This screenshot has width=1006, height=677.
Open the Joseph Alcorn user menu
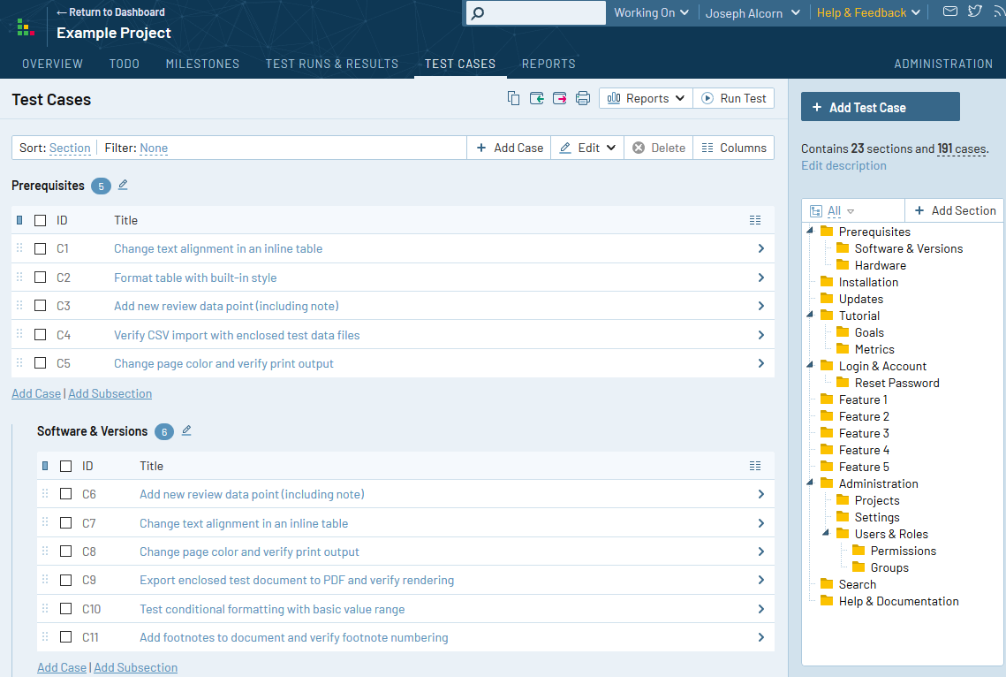click(x=753, y=13)
